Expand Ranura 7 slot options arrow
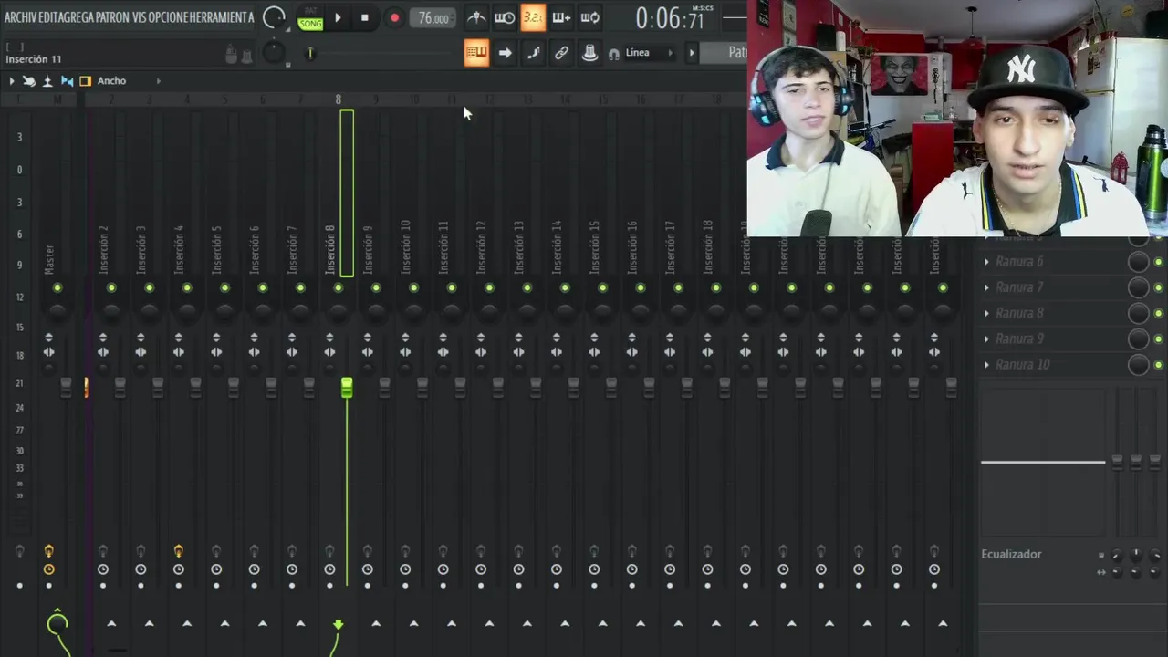The image size is (1168, 657). (x=986, y=287)
